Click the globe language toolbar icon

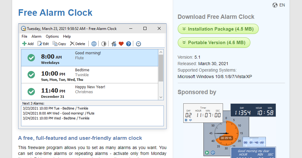click(x=94, y=44)
